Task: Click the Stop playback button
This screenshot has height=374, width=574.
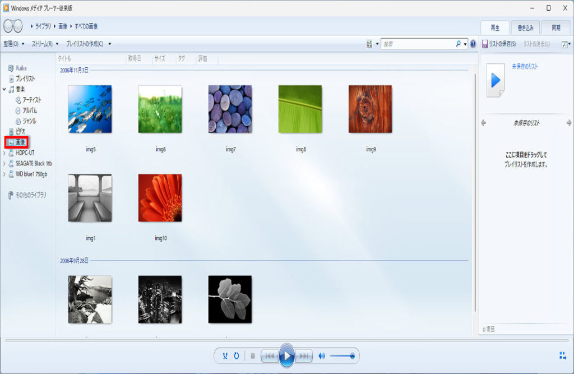Action: point(253,355)
